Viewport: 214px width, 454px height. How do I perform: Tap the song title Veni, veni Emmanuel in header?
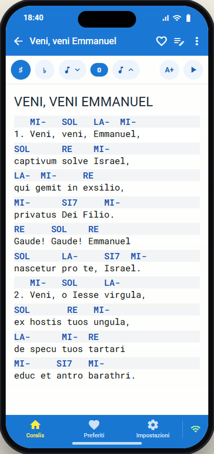pos(73,41)
